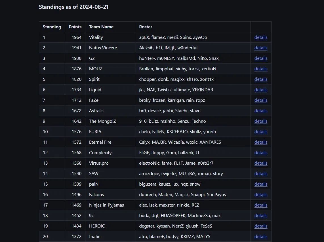
Task: Click details link for 9z
Action: [261, 216]
